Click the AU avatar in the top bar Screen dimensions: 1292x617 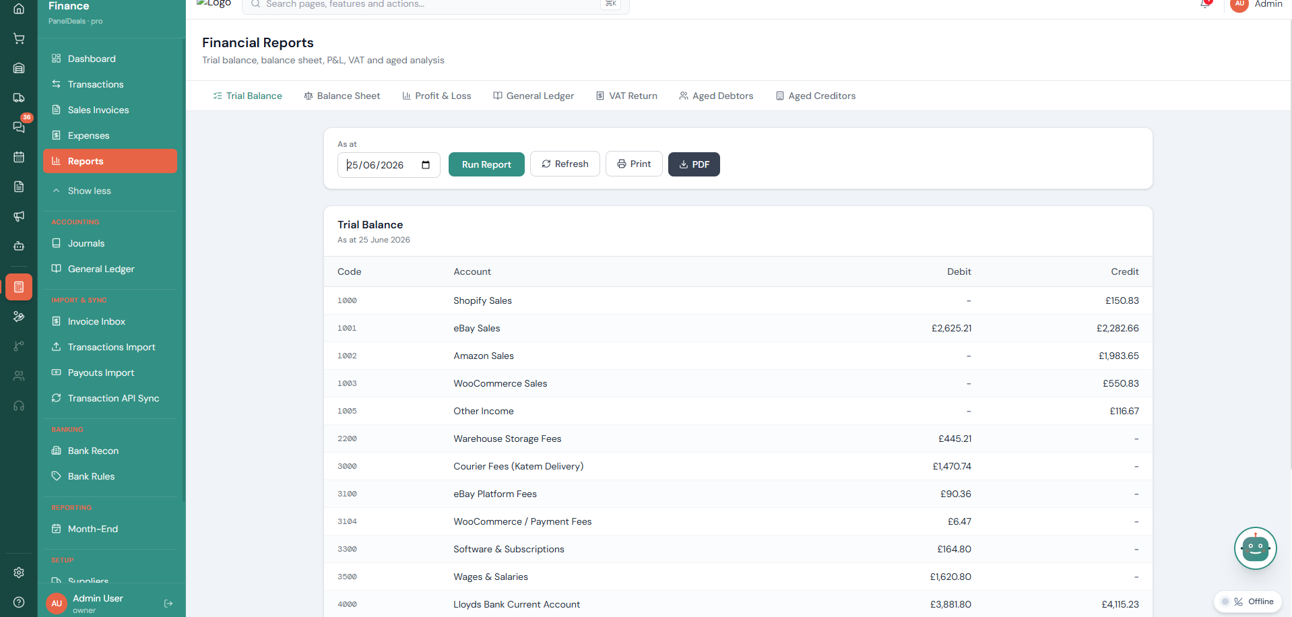[1239, 4]
